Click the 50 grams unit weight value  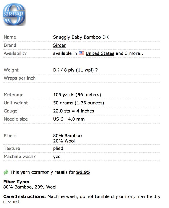coord(79,103)
